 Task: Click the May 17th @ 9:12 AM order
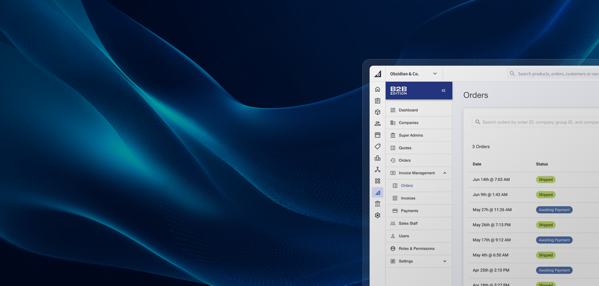point(492,240)
